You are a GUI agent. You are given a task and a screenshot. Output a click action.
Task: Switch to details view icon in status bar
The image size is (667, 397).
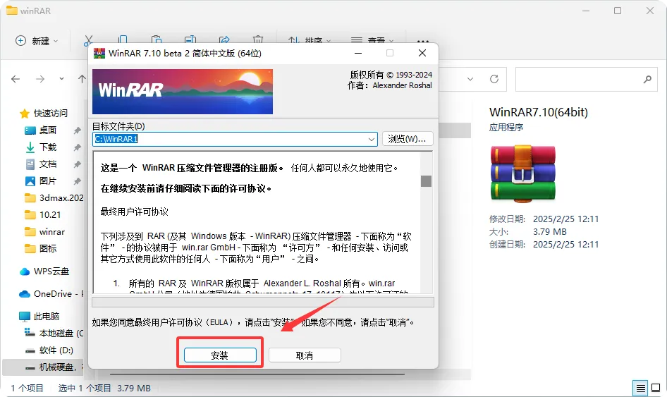tap(640, 388)
